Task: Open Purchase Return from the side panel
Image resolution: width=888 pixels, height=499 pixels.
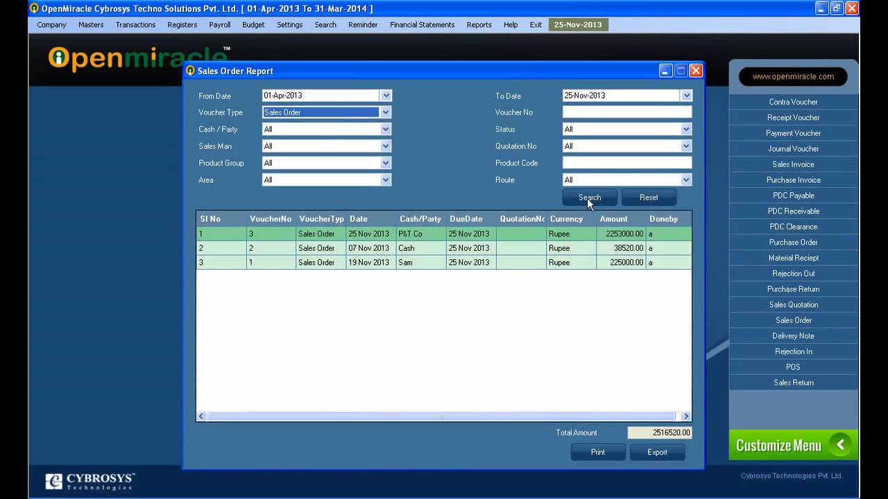Action: 793,289
